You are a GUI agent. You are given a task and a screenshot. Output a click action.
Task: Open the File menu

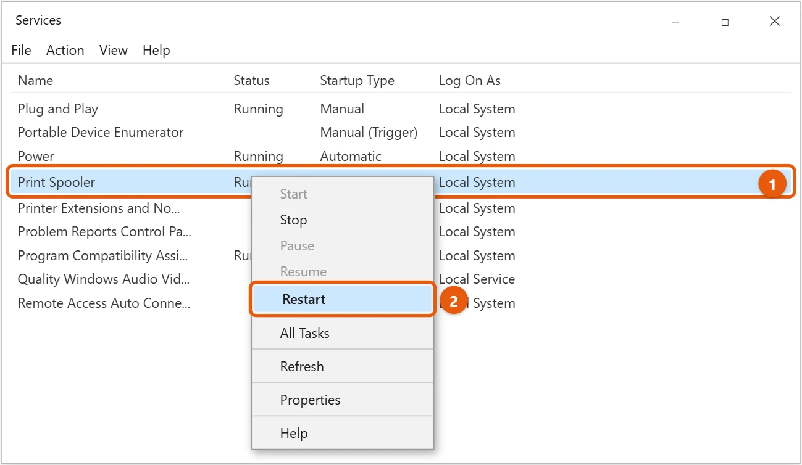(21, 51)
